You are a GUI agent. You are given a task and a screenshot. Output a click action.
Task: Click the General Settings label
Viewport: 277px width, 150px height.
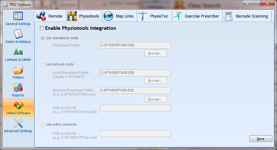[x=18, y=24]
